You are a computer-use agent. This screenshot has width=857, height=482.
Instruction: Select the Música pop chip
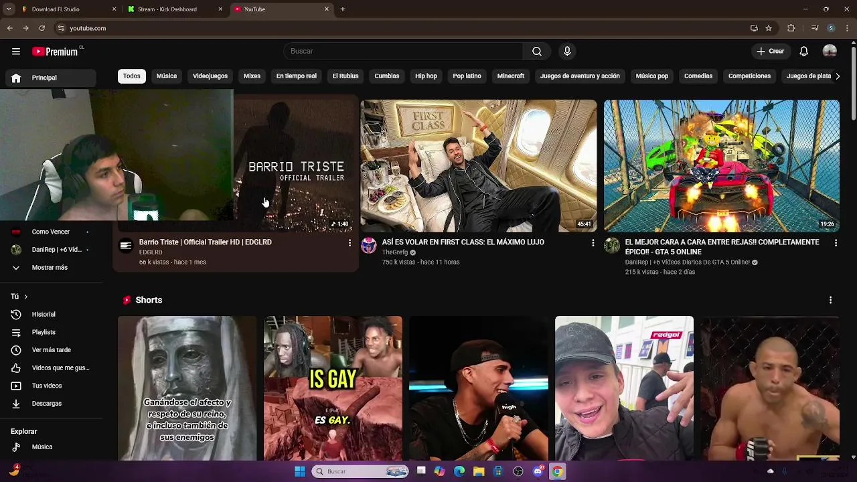[652, 76]
